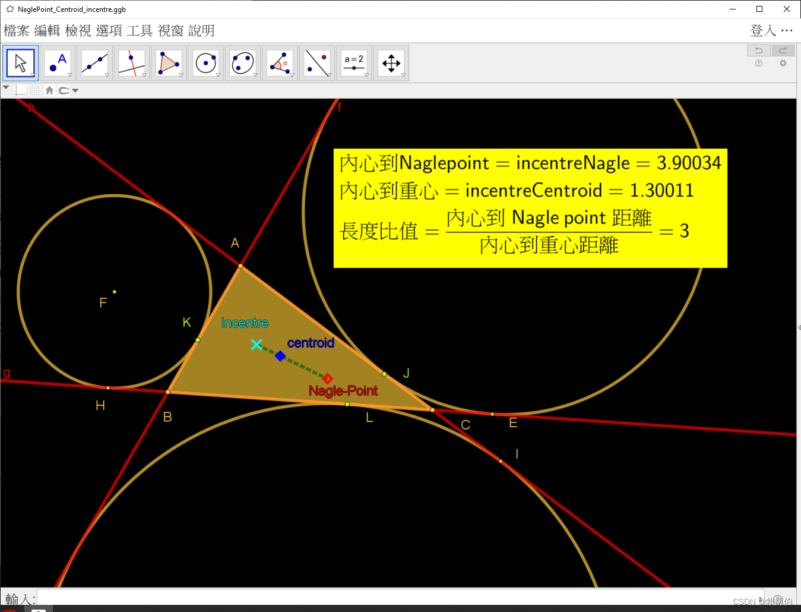Select tangent point J on side AC
The height and width of the screenshot is (612, 801).
[385, 374]
